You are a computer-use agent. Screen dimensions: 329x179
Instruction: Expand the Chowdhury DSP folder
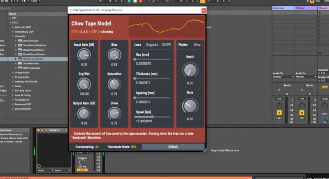(13, 32)
